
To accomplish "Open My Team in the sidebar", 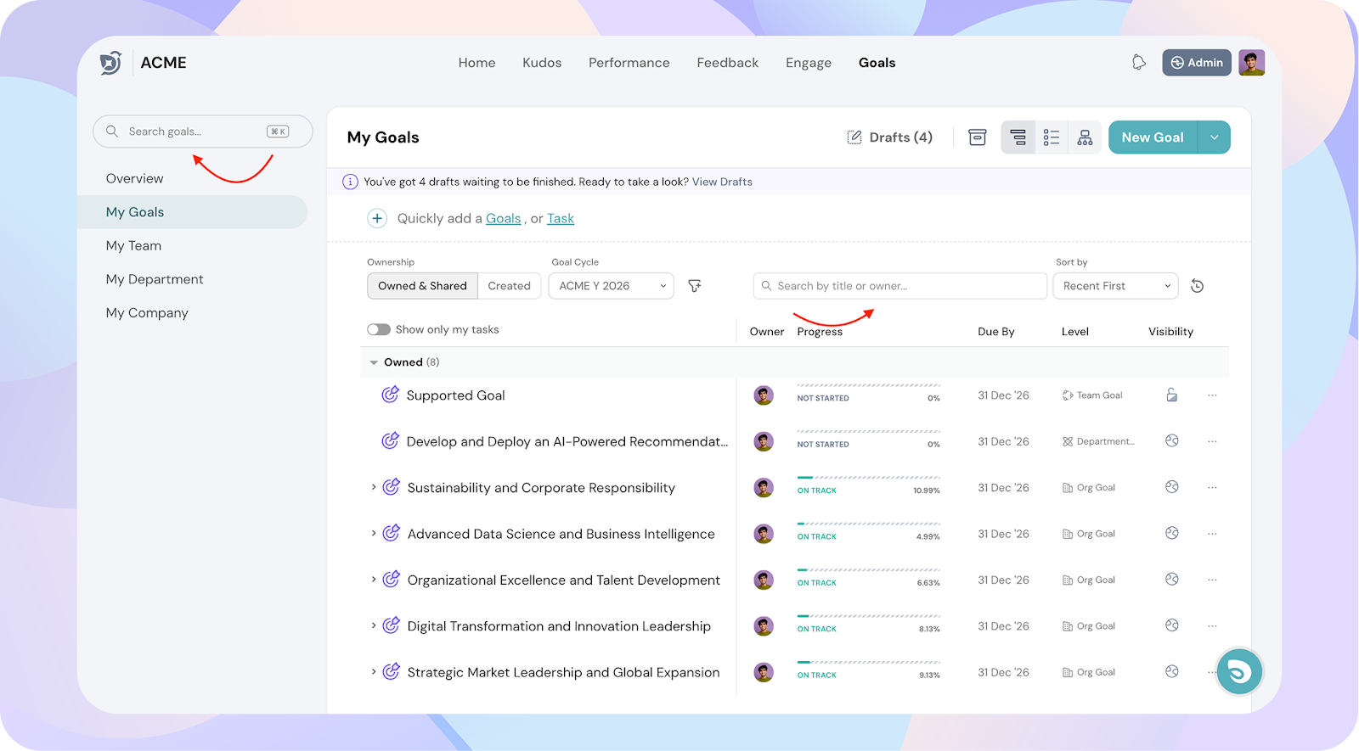I will pos(133,245).
